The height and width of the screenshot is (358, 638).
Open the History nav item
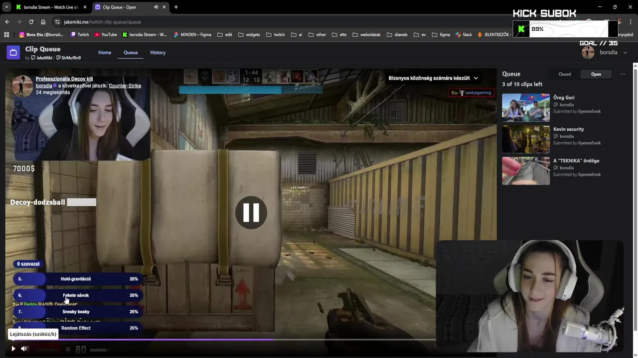[158, 52]
